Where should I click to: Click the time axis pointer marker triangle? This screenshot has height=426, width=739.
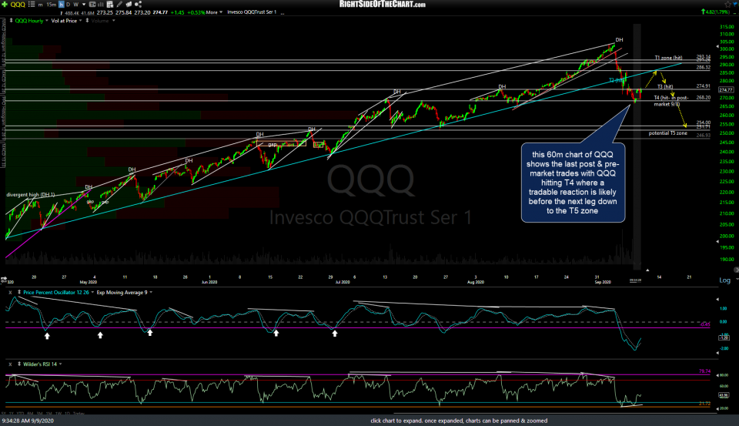[x=647, y=270]
